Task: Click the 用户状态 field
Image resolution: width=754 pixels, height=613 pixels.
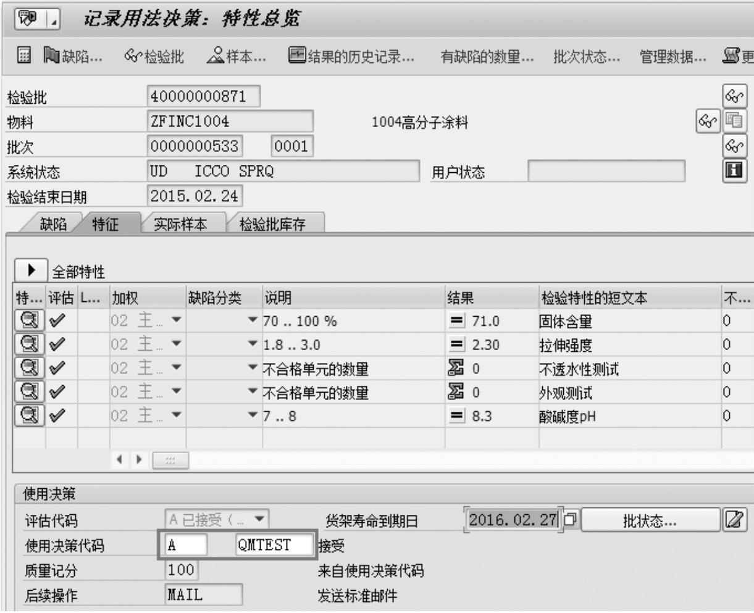Action: tap(606, 171)
